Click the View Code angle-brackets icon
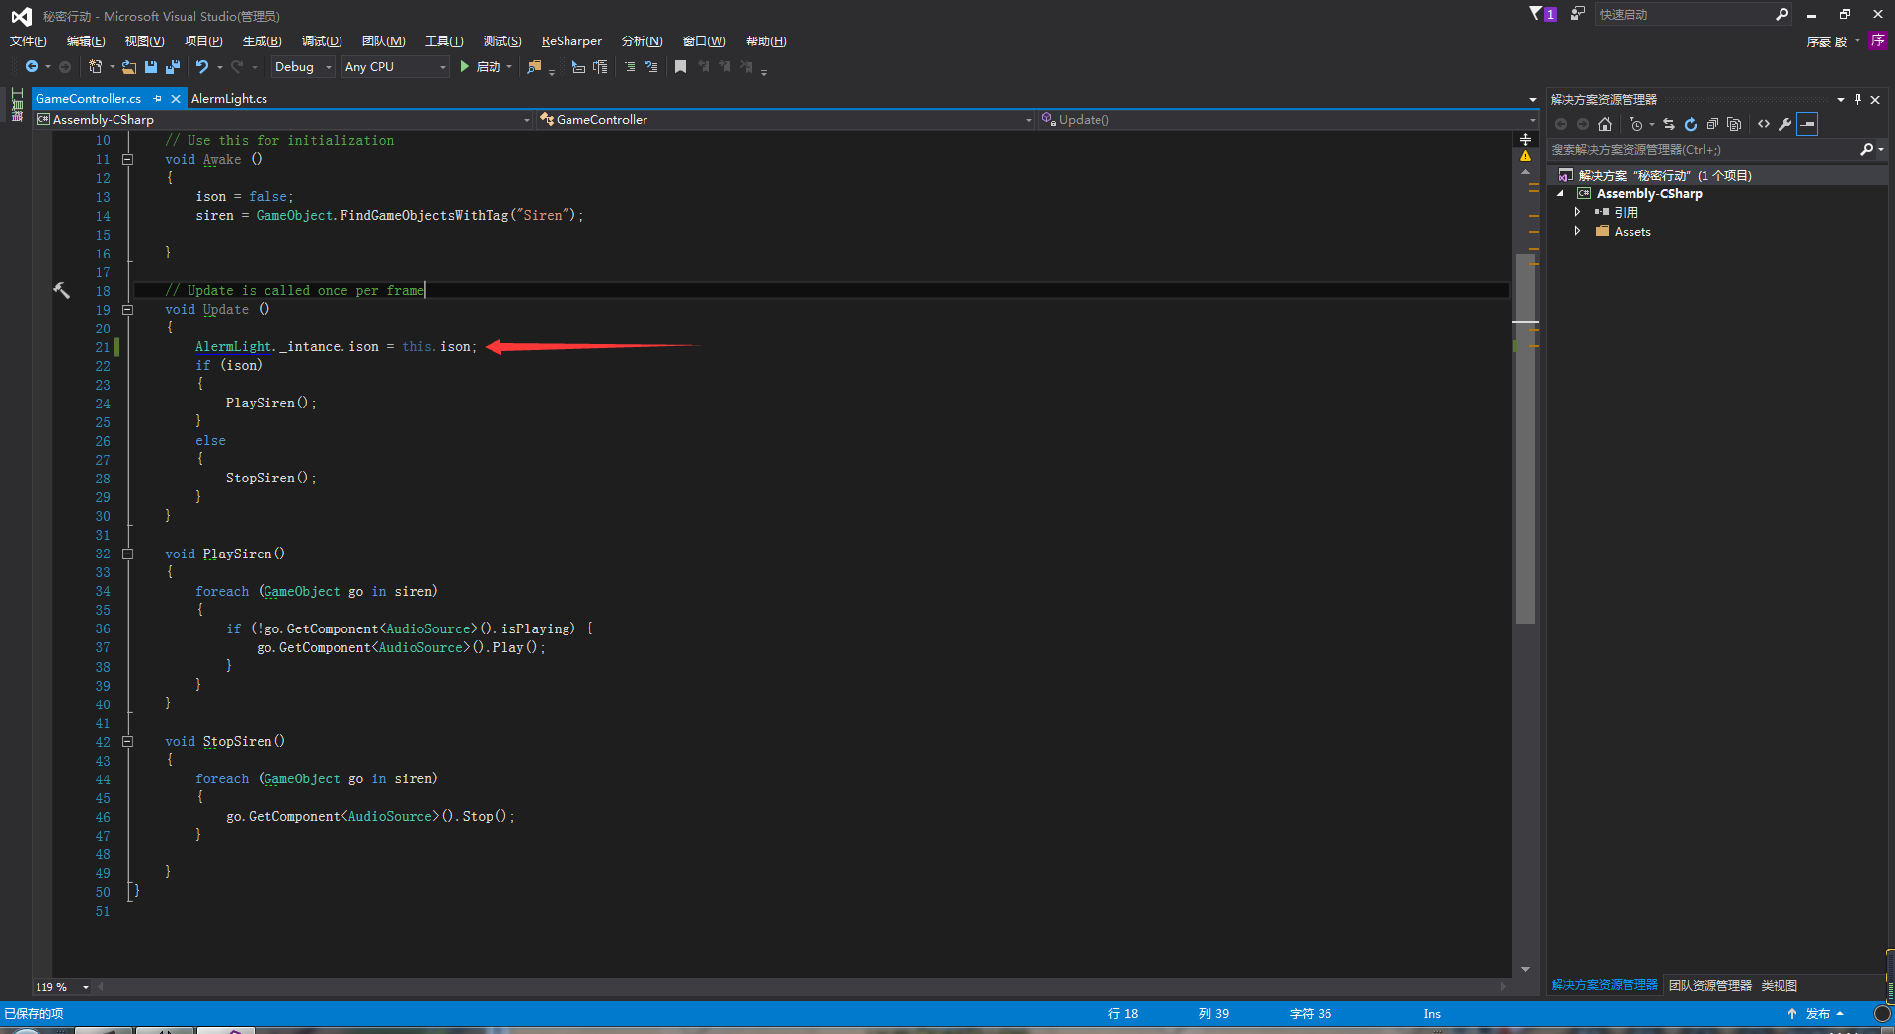The height and width of the screenshot is (1034, 1895). [1764, 124]
